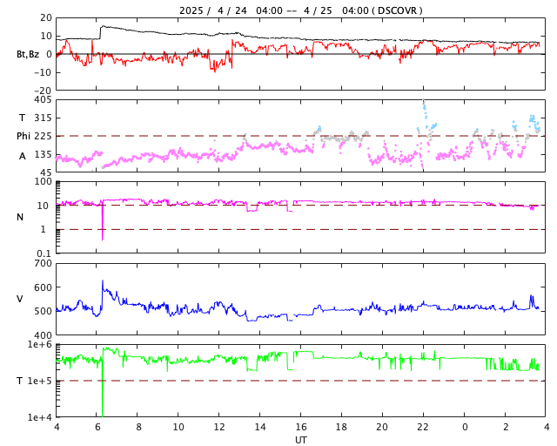Image resolution: width=557 pixels, height=446 pixels.
Task: Click the "18" hour label on the UT axis
Action: [x=342, y=427]
